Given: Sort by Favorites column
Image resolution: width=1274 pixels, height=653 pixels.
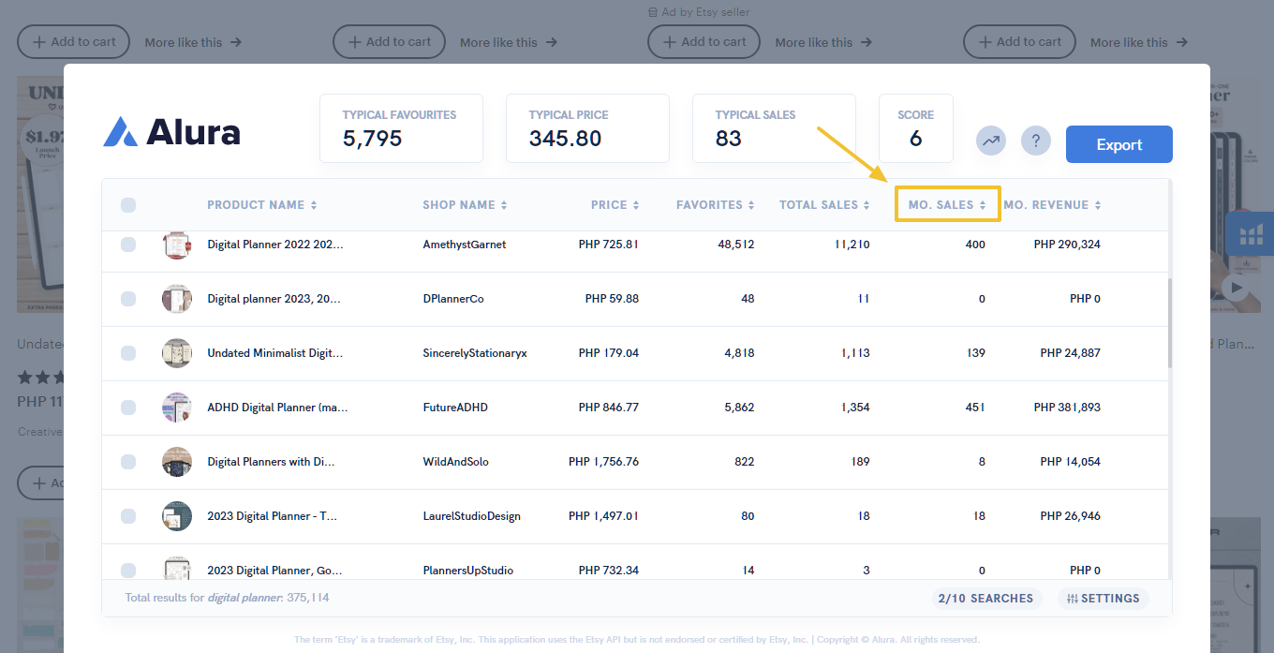Looking at the screenshot, I should [x=716, y=205].
